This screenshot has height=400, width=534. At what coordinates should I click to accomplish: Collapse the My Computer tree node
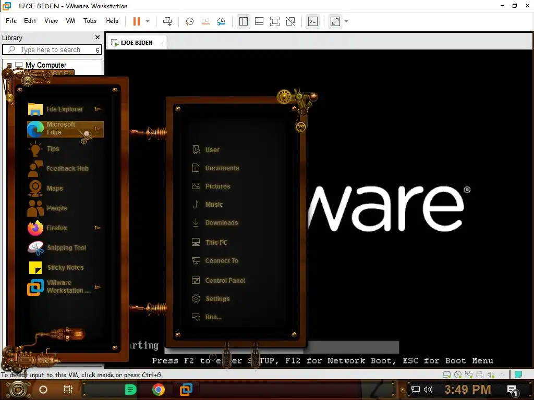(9, 65)
